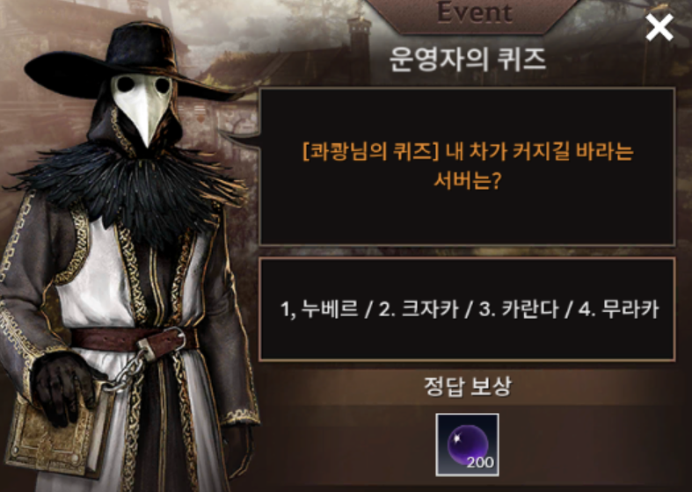The width and height of the screenshot is (692, 492).
Task: Click the plague doctor's beak mask
Action: click(142, 107)
